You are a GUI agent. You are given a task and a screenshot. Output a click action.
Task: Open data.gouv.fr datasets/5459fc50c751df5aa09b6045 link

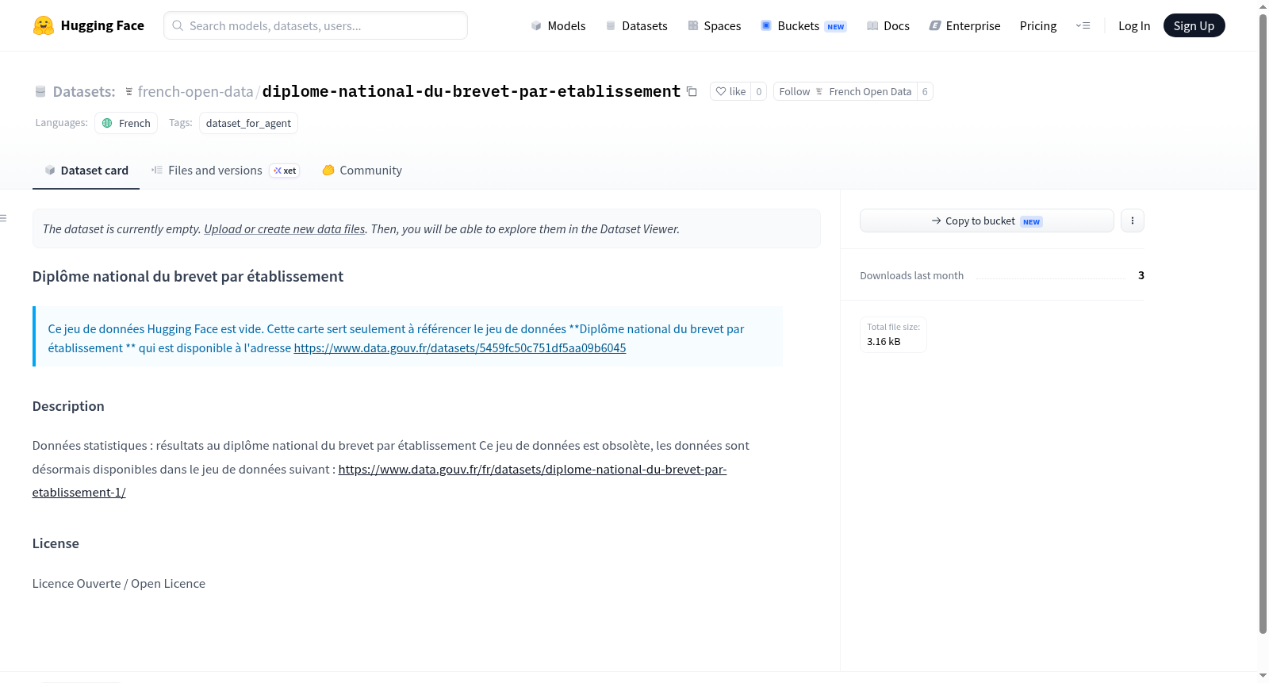460,347
